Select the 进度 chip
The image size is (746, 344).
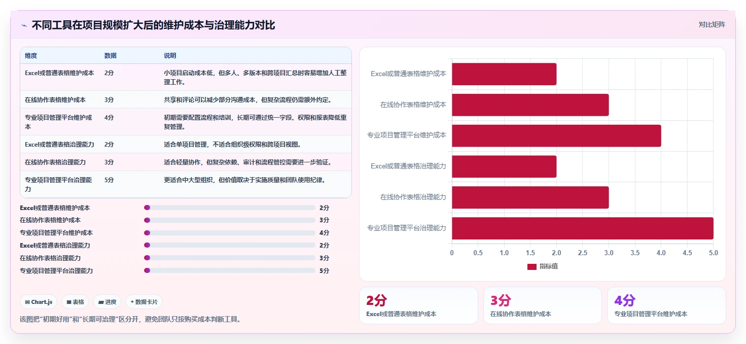(x=107, y=302)
